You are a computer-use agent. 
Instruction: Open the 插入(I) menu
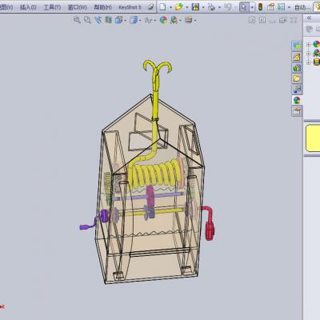click(x=28, y=7)
